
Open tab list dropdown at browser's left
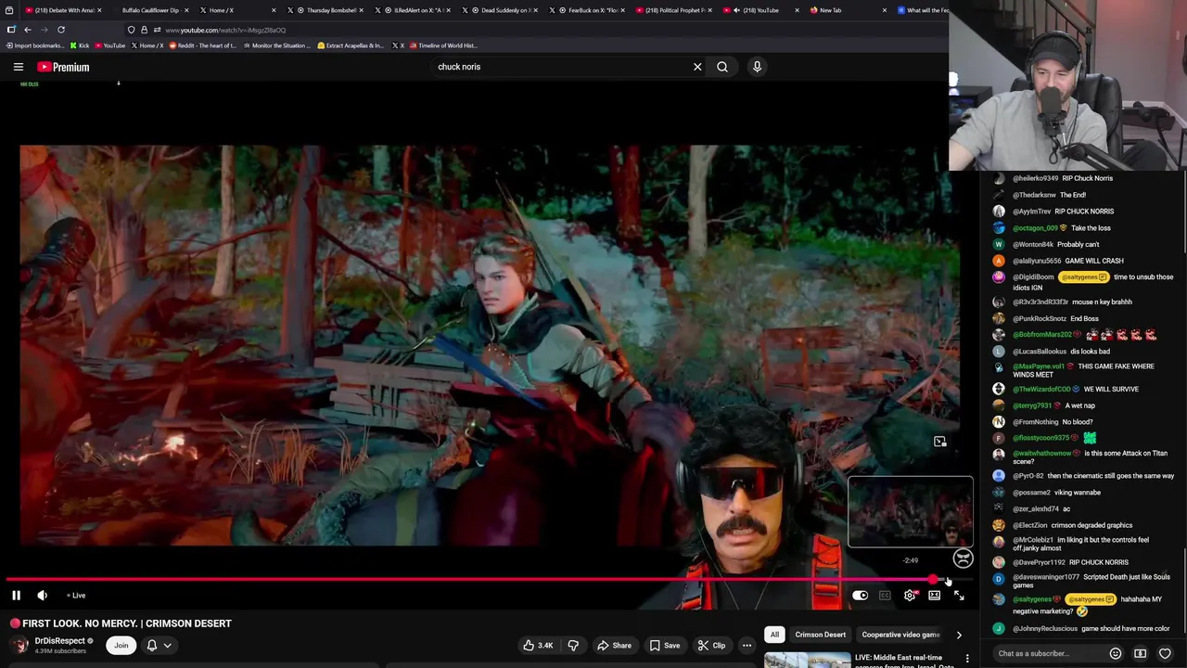[x=9, y=10]
